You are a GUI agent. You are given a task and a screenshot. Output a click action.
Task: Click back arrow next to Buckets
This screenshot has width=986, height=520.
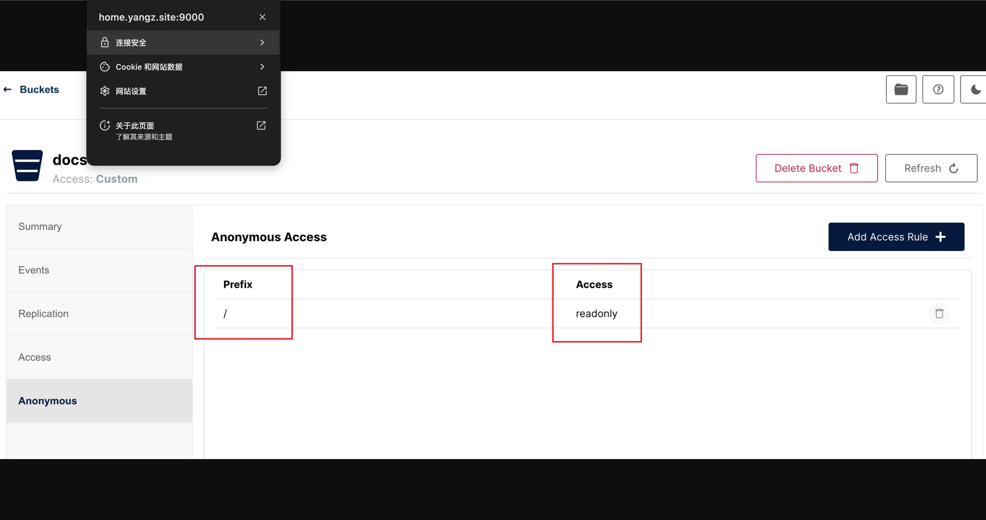click(7, 90)
